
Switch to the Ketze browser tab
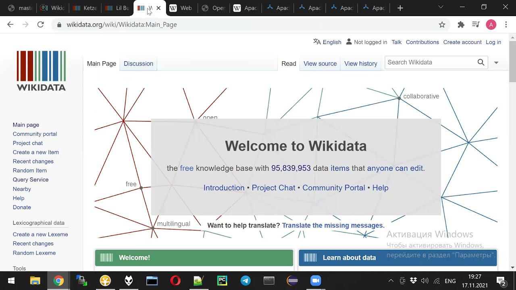85,8
